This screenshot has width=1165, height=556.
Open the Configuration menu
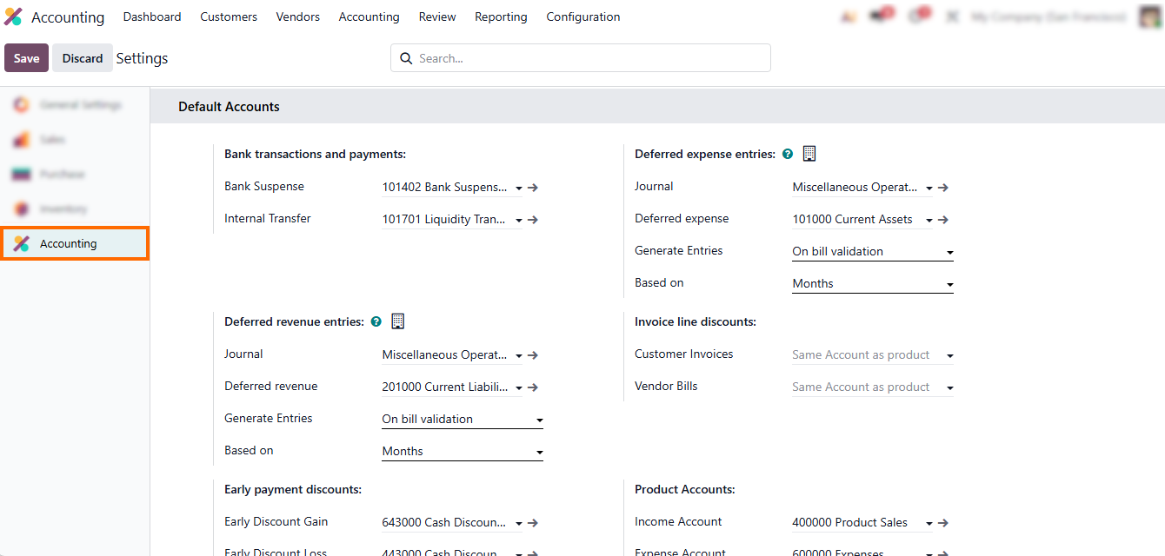point(582,17)
